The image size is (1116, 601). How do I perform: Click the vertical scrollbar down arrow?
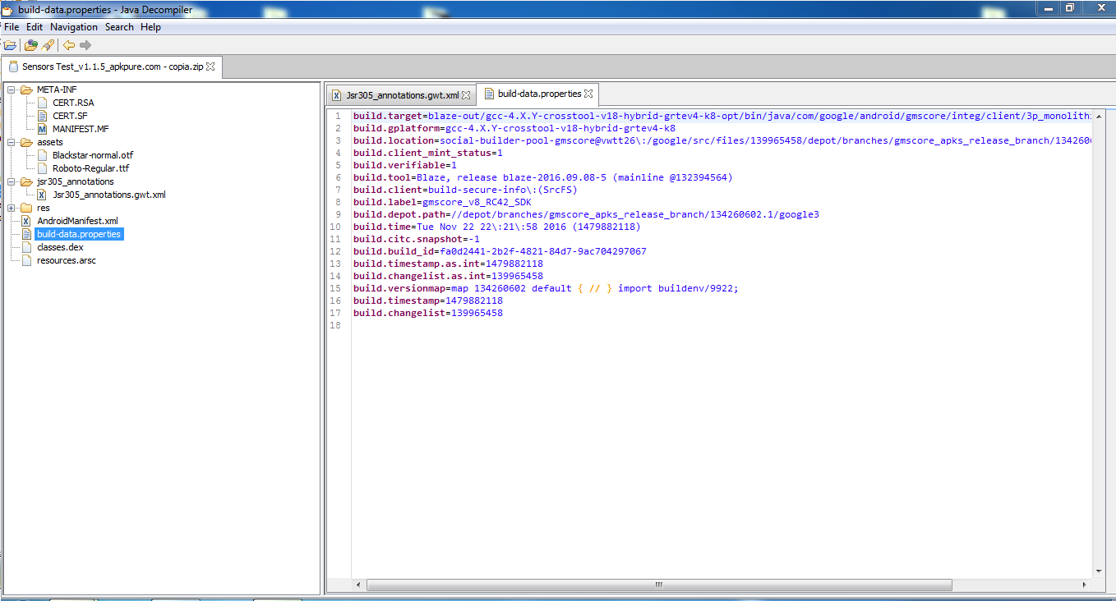(x=1099, y=571)
